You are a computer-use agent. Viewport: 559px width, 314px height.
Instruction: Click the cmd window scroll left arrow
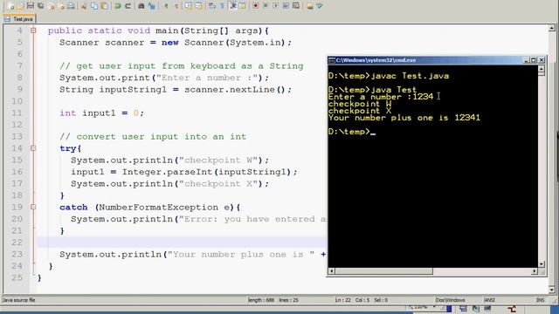(x=331, y=271)
